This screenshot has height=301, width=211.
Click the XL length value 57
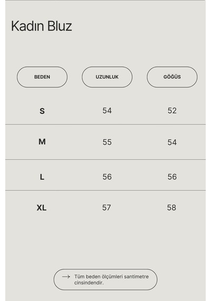[x=107, y=208]
